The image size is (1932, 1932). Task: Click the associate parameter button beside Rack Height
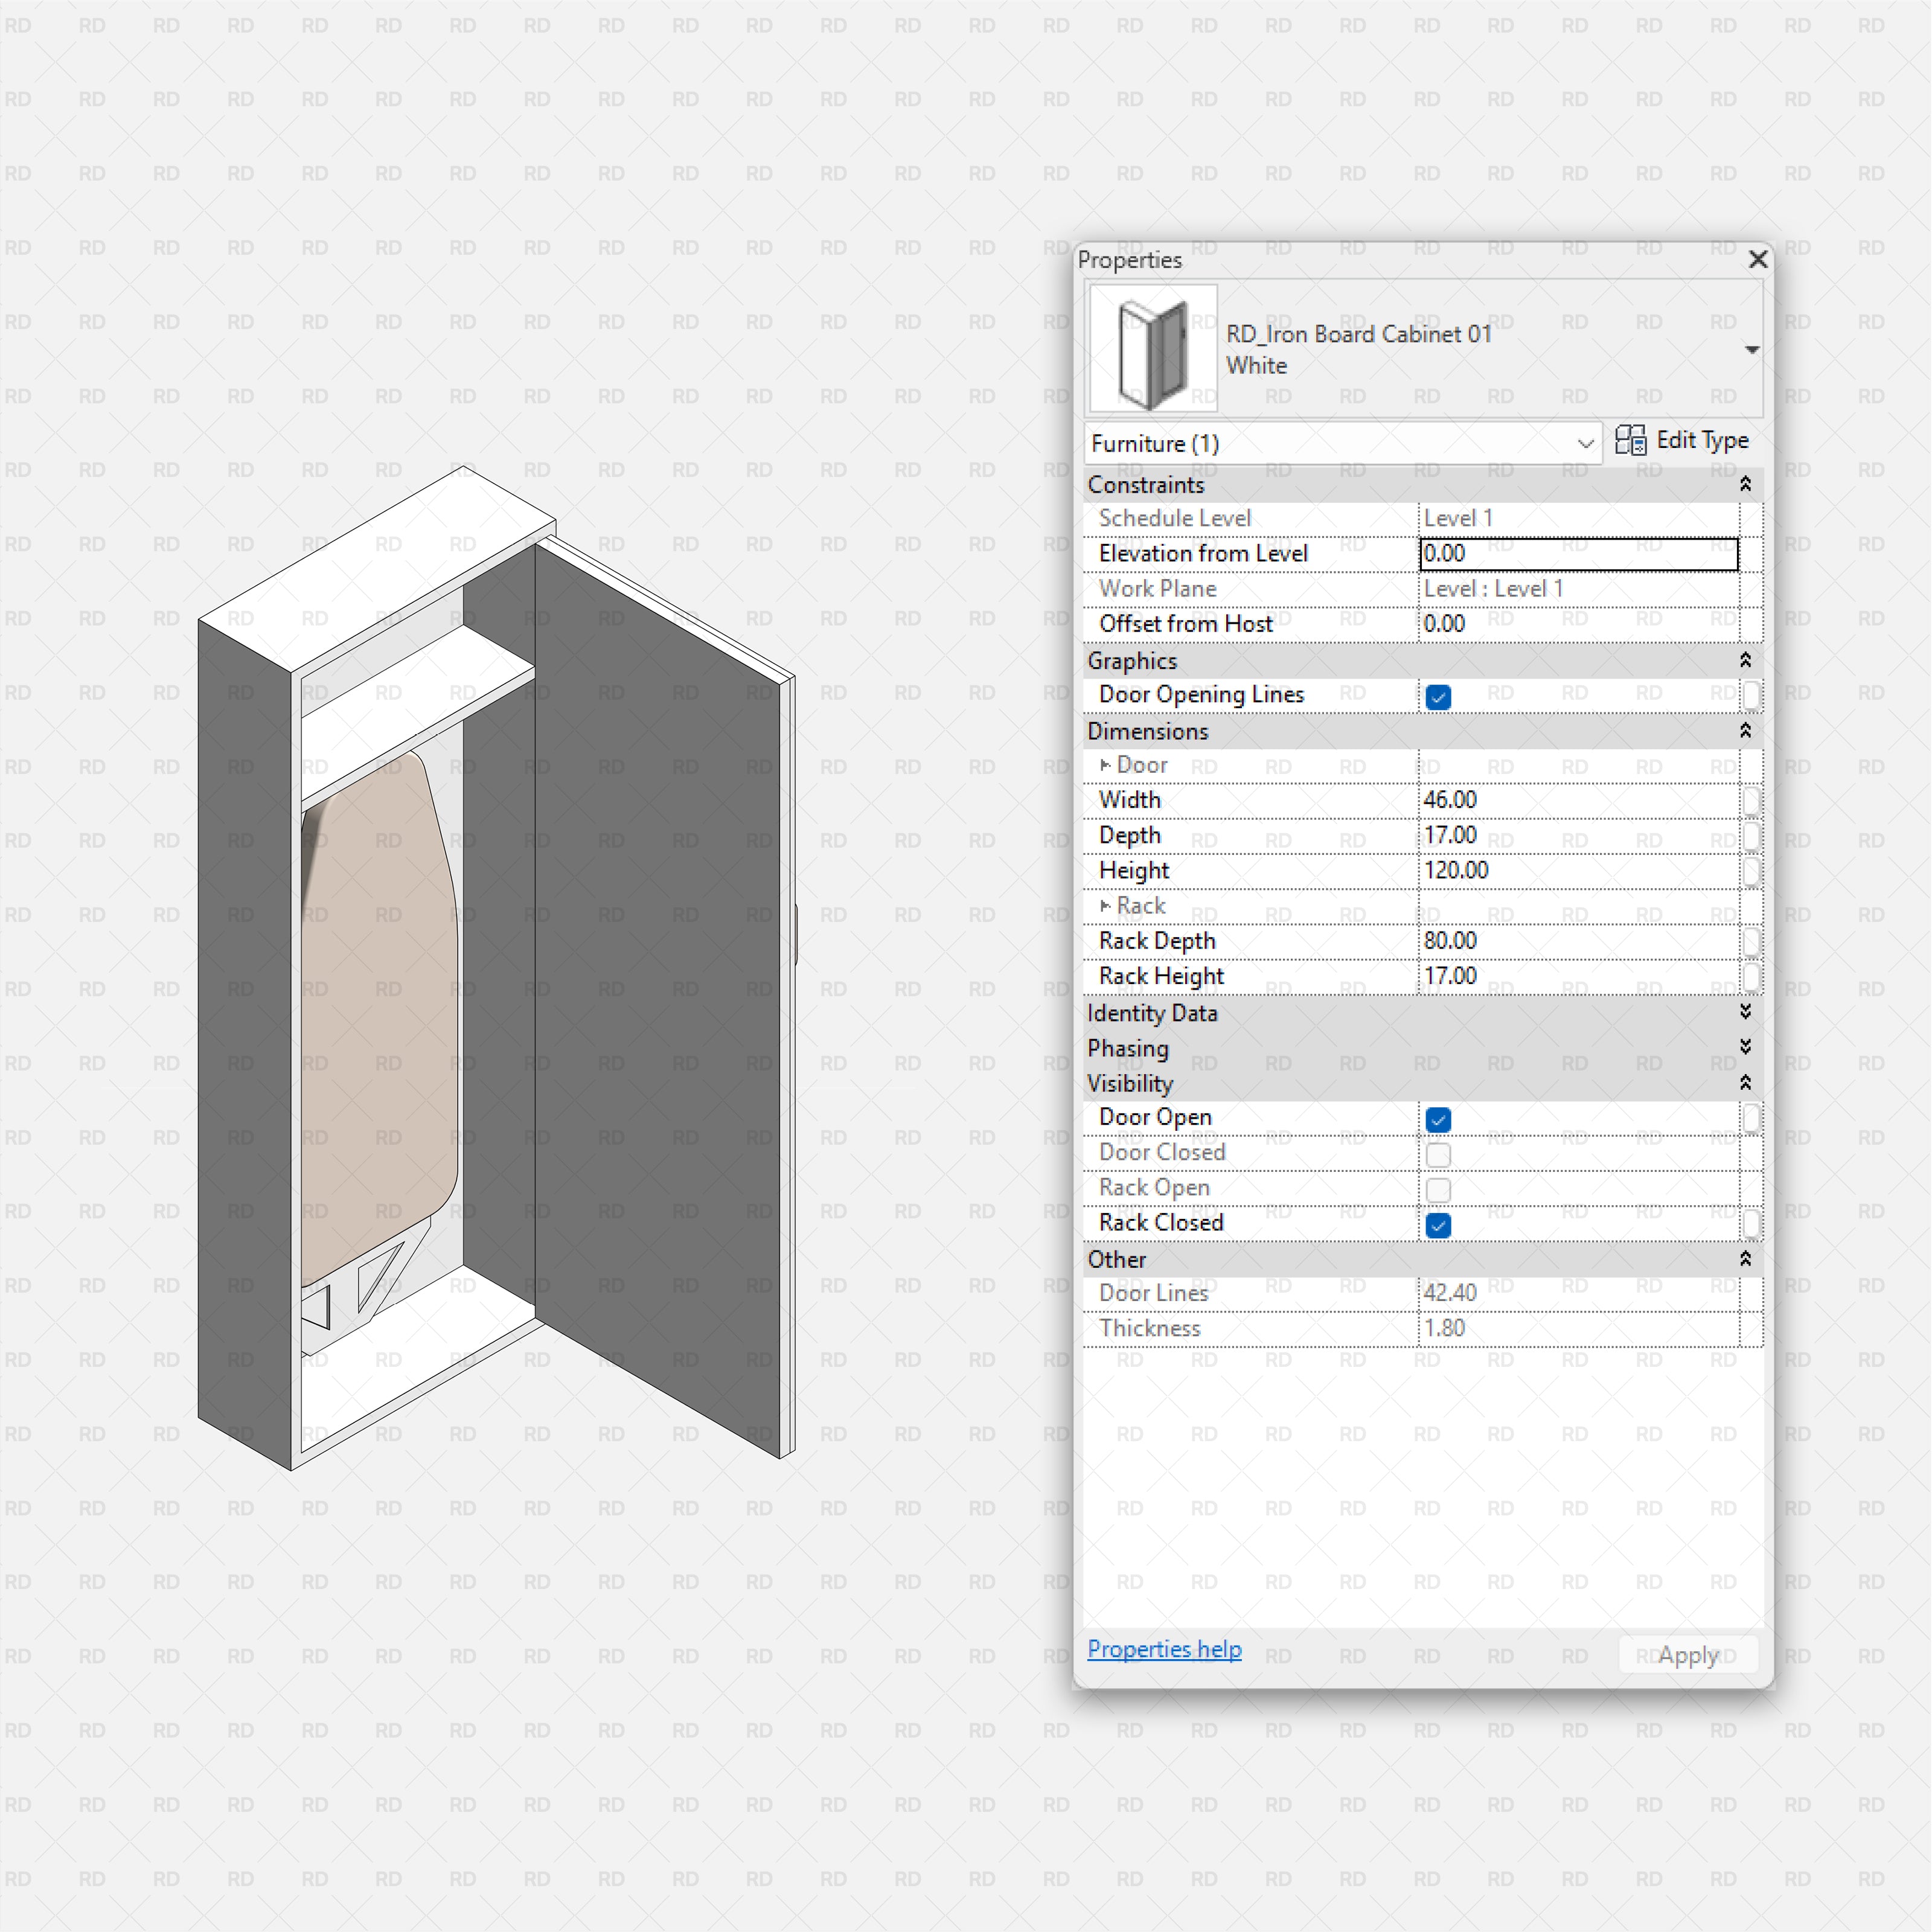click(x=1752, y=976)
